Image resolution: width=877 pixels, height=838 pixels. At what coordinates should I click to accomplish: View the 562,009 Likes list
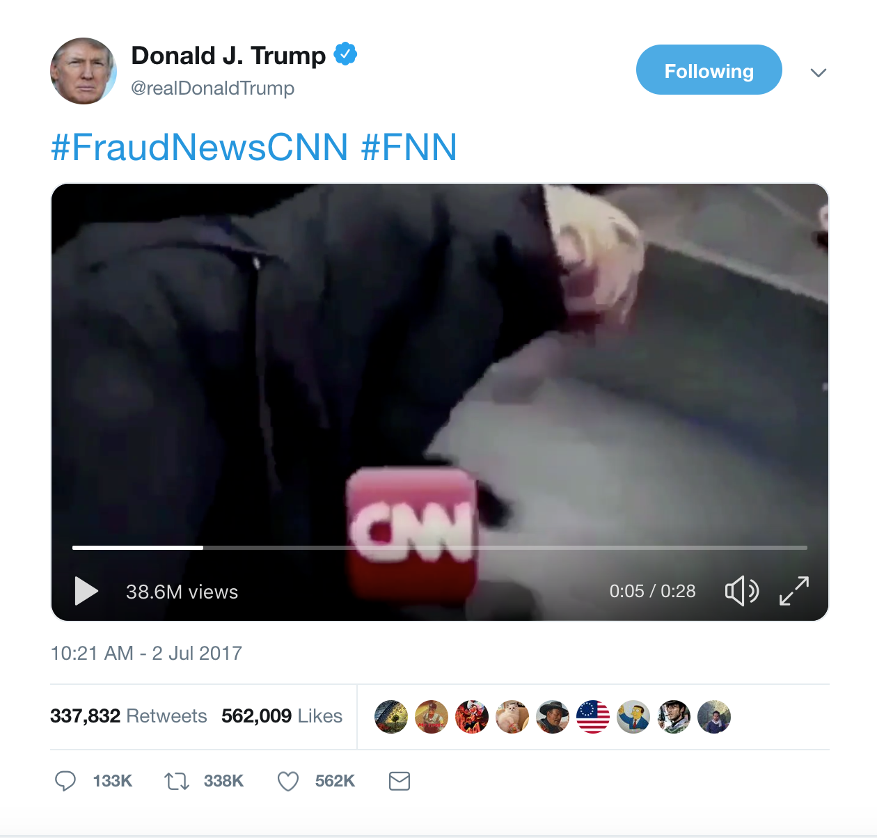coord(282,716)
